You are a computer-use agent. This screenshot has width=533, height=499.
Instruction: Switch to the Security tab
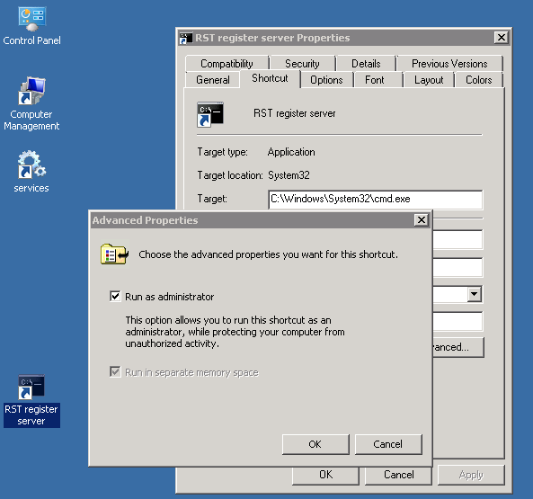point(302,64)
